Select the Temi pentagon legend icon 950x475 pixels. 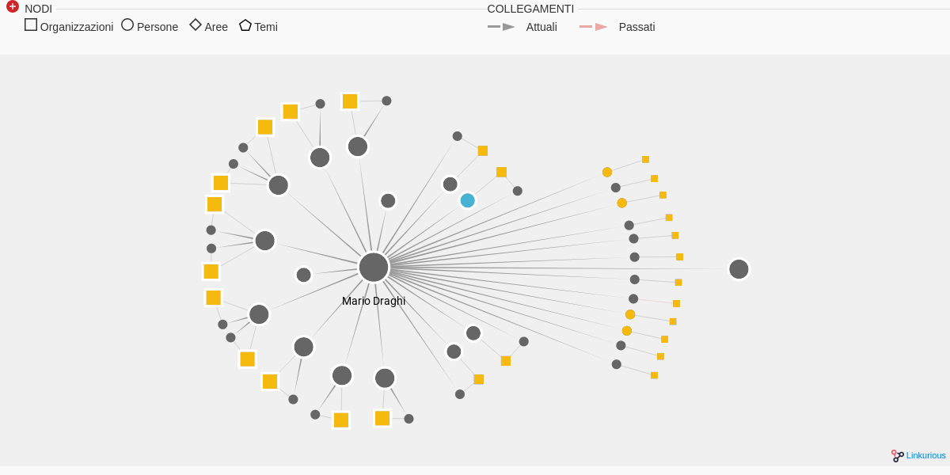point(245,25)
